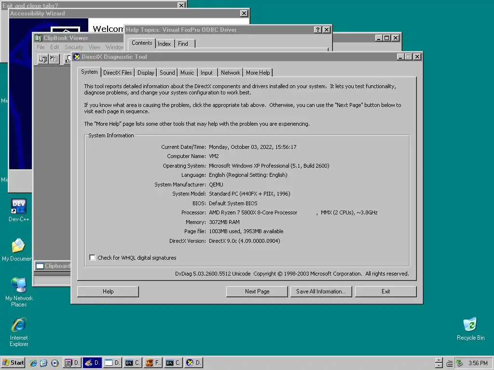The width and height of the screenshot is (494, 370).
Task: Switch to the F.. taskbar button
Action: (x=153, y=363)
